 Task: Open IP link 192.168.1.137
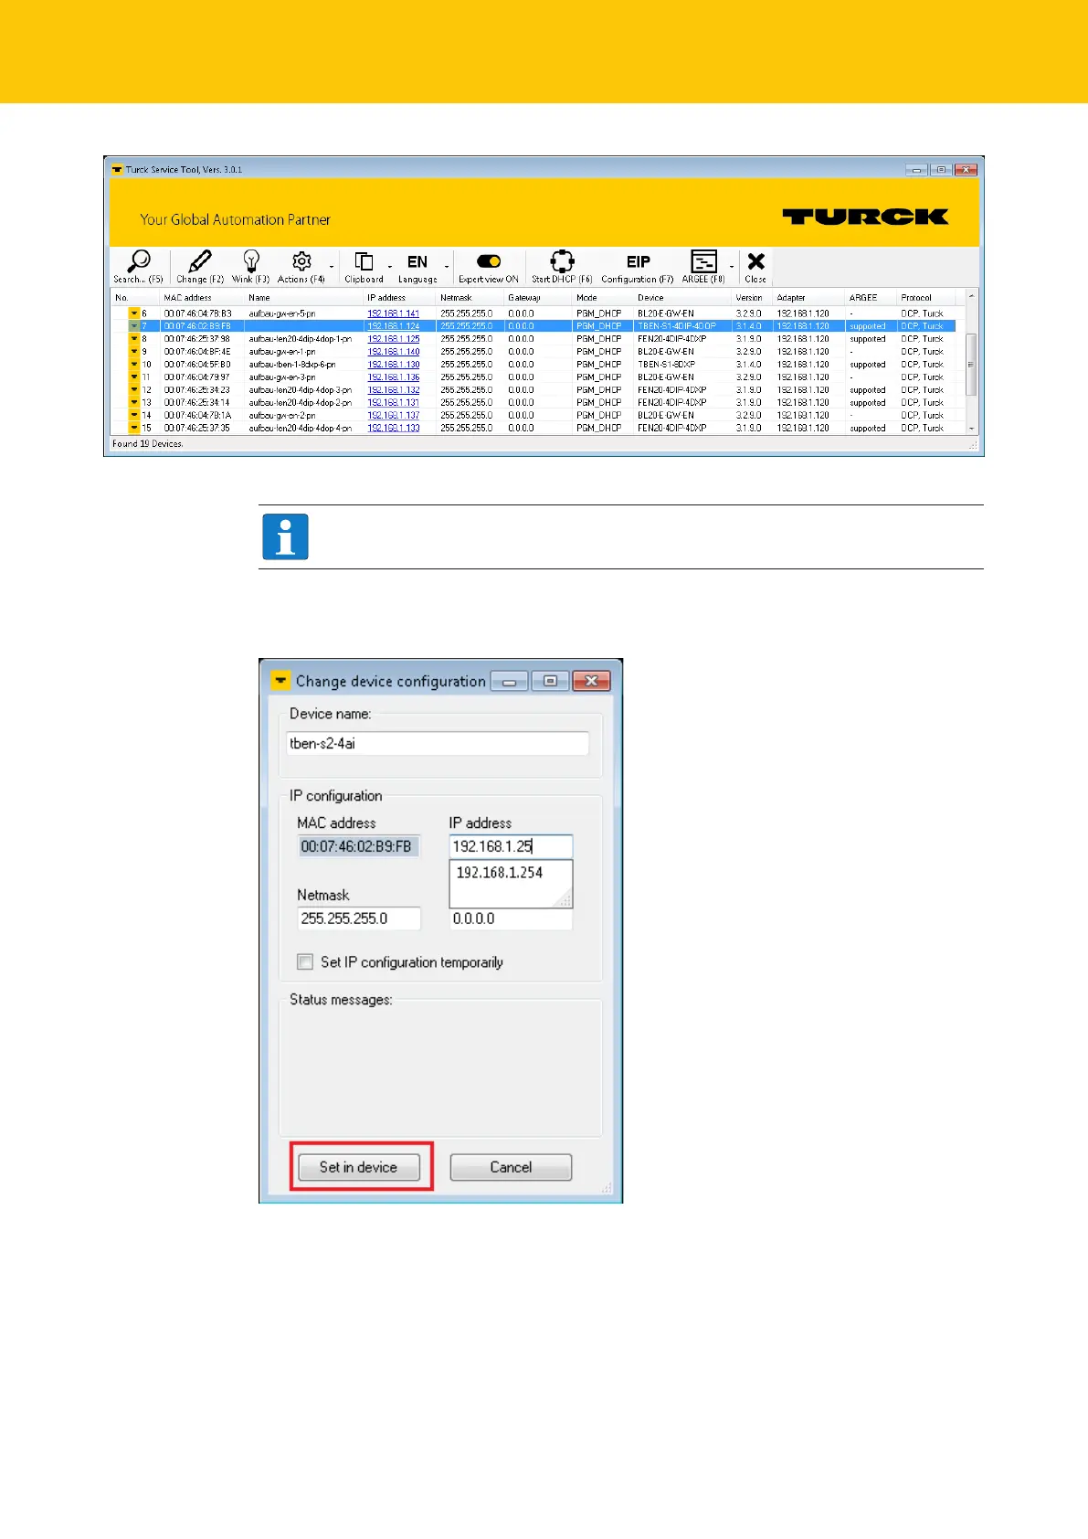tap(394, 416)
